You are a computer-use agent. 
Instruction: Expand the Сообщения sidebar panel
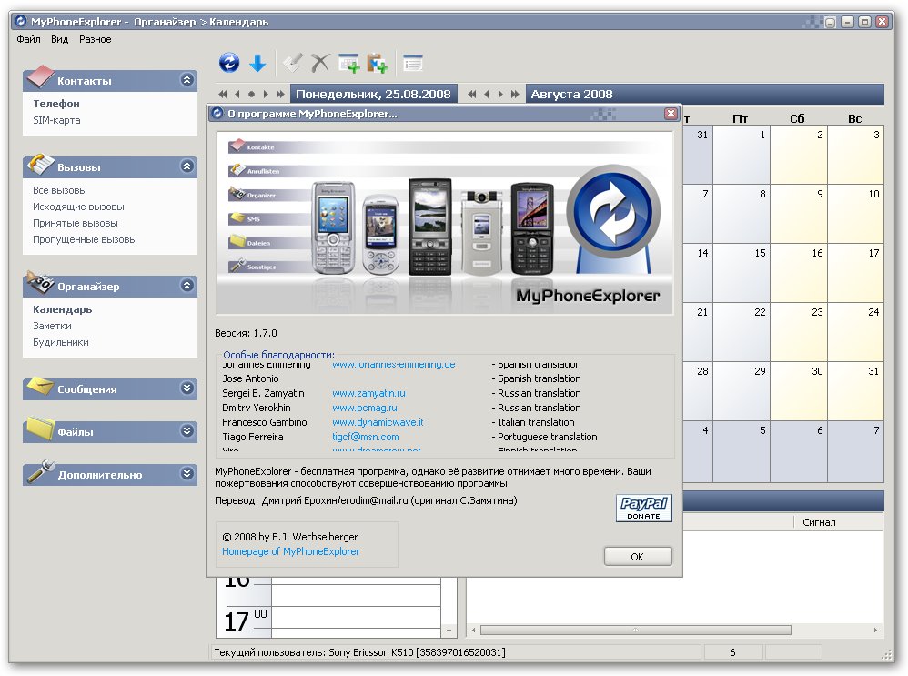click(187, 388)
